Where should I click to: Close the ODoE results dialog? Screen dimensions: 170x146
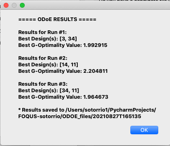coord(6,5)
